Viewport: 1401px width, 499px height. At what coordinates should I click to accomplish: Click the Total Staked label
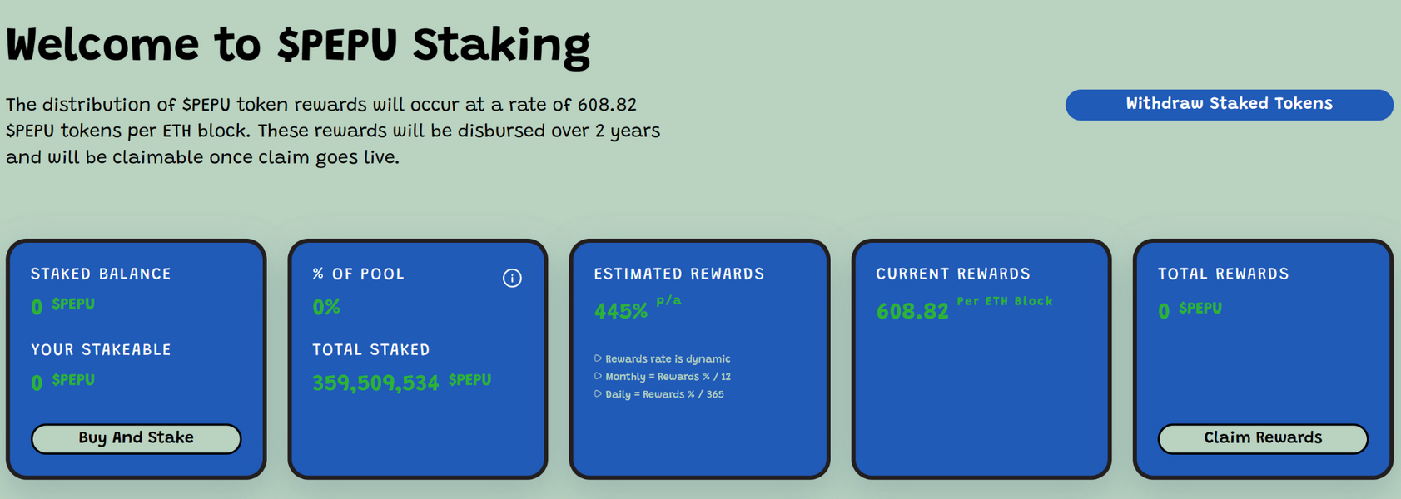coord(371,350)
